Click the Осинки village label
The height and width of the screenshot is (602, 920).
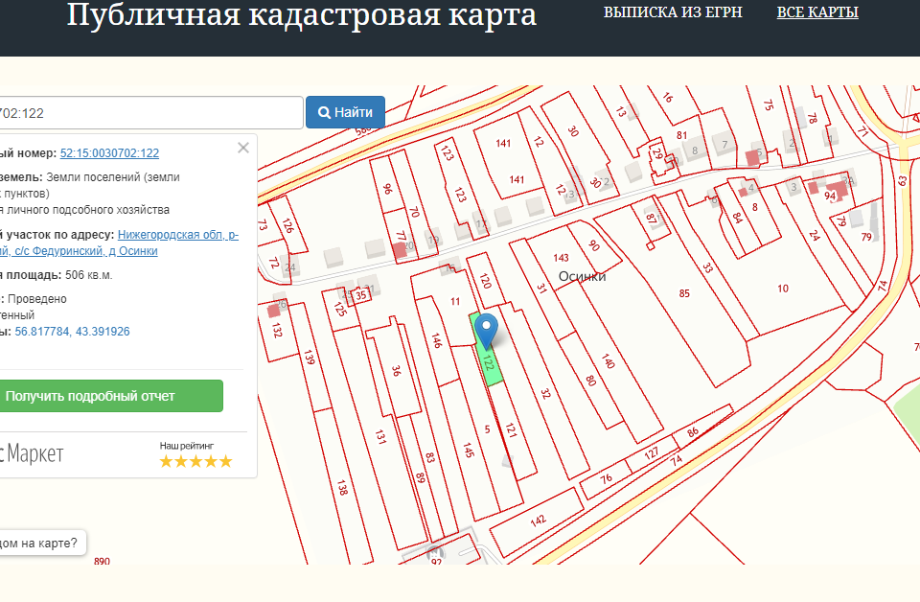pos(582,276)
